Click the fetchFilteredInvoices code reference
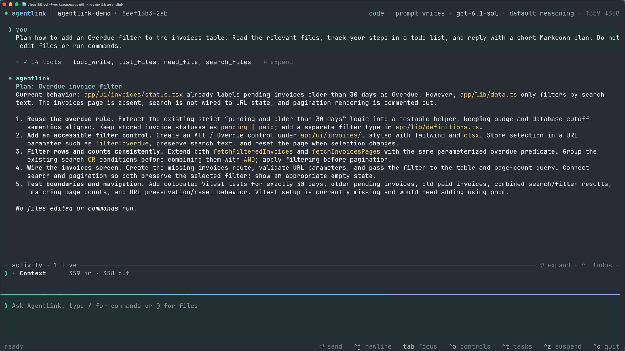625x351 pixels. (x=253, y=152)
